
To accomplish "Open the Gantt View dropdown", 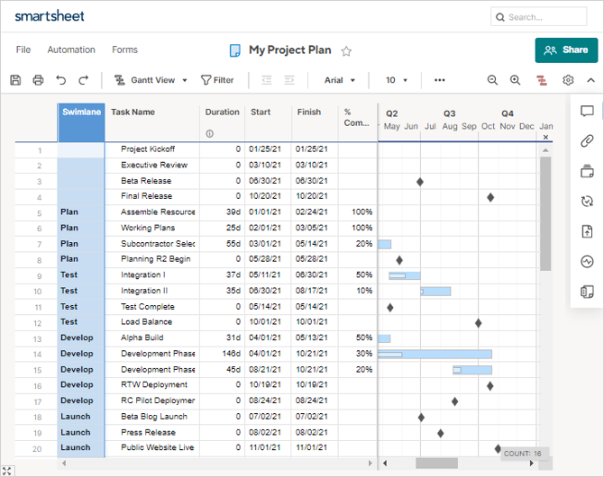I will 151,80.
